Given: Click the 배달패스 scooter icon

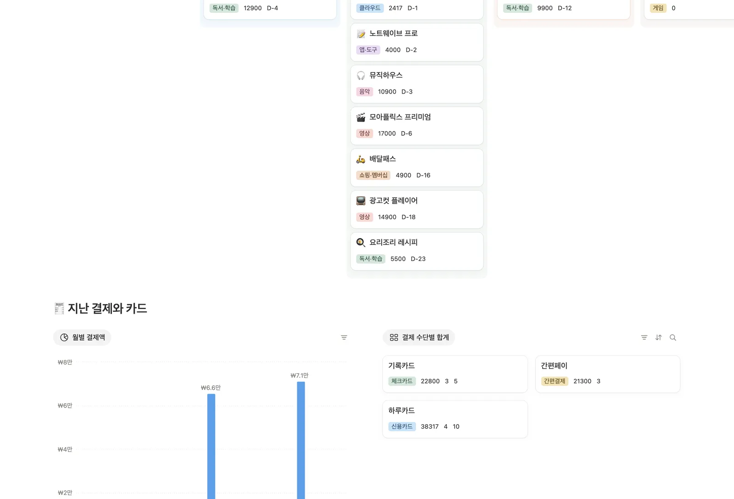Looking at the screenshot, I should 361,159.
